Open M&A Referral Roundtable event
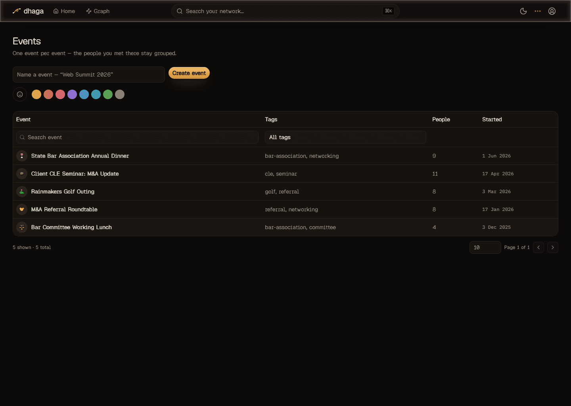 pyautogui.click(x=64, y=209)
